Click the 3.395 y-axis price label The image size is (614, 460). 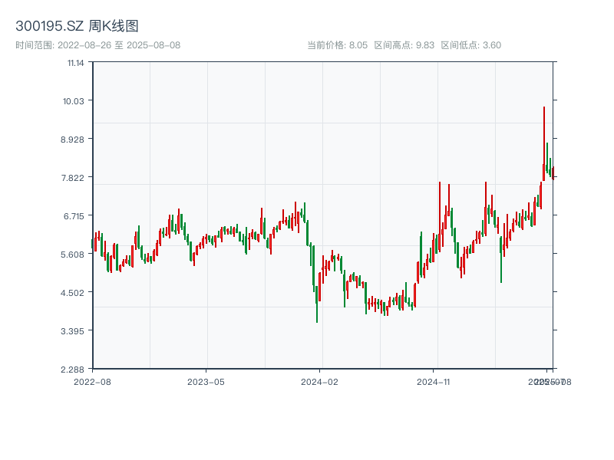(74, 331)
